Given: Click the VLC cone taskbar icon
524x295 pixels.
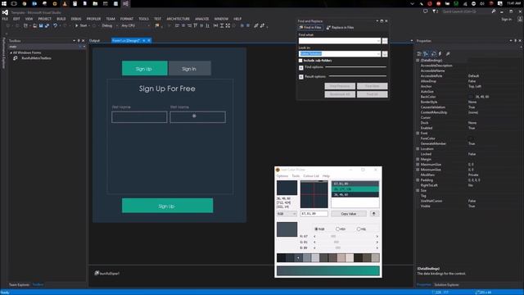Looking at the screenshot, I should [x=65, y=3].
